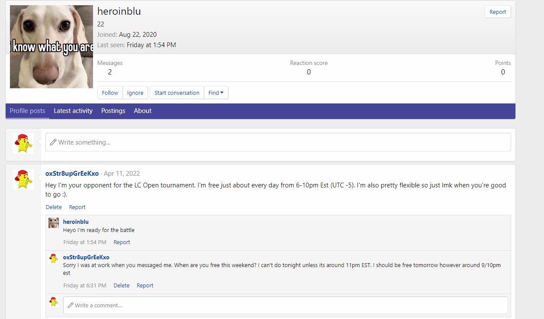Click the Start conversation button
The image size is (544, 319).
pos(177,93)
